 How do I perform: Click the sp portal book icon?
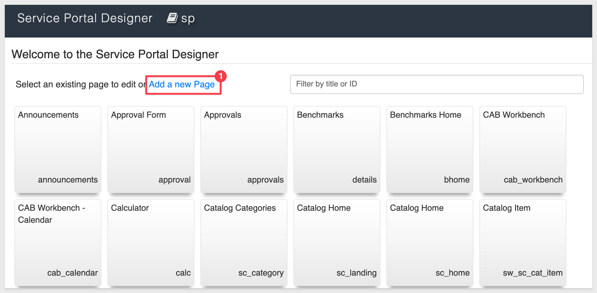coord(172,18)
